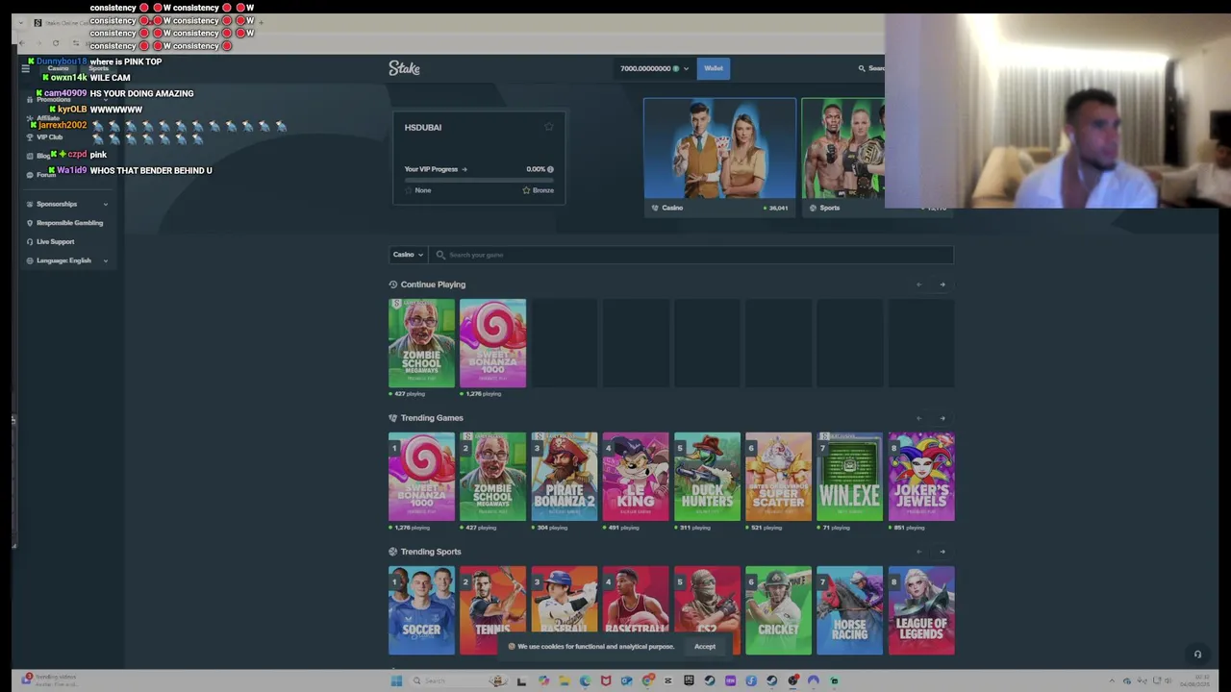
Task: Click Trending Sports section heading
Action: point(431,552)
